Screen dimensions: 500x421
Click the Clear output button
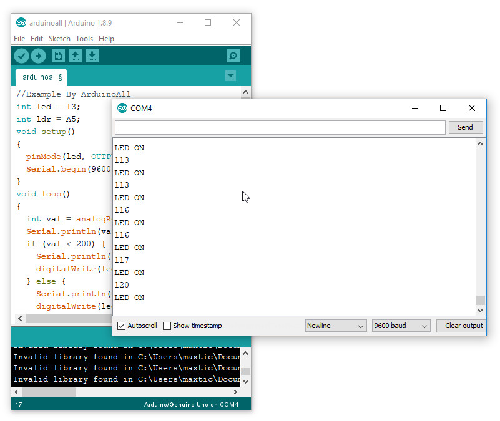(461, 326)
